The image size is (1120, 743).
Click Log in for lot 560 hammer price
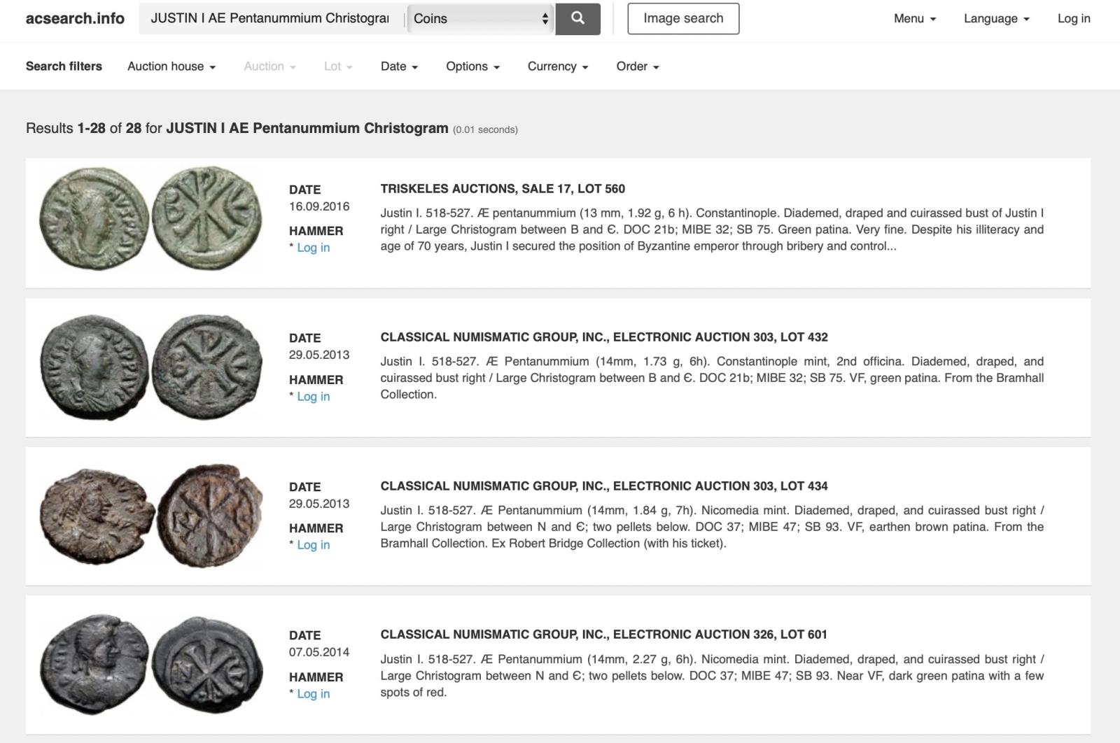click(x=313, y=248)
